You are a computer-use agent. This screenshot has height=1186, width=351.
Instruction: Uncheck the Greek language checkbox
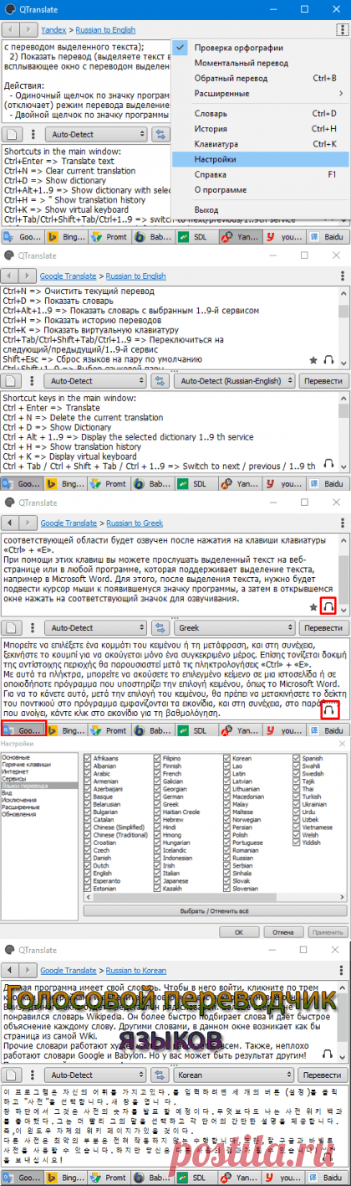[x=158, y=803]
